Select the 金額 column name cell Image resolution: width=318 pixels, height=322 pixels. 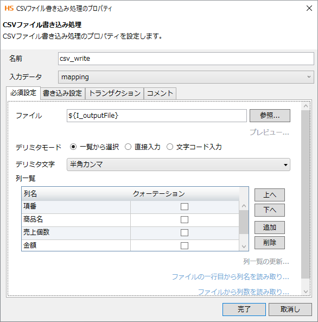tap(76, 245)
